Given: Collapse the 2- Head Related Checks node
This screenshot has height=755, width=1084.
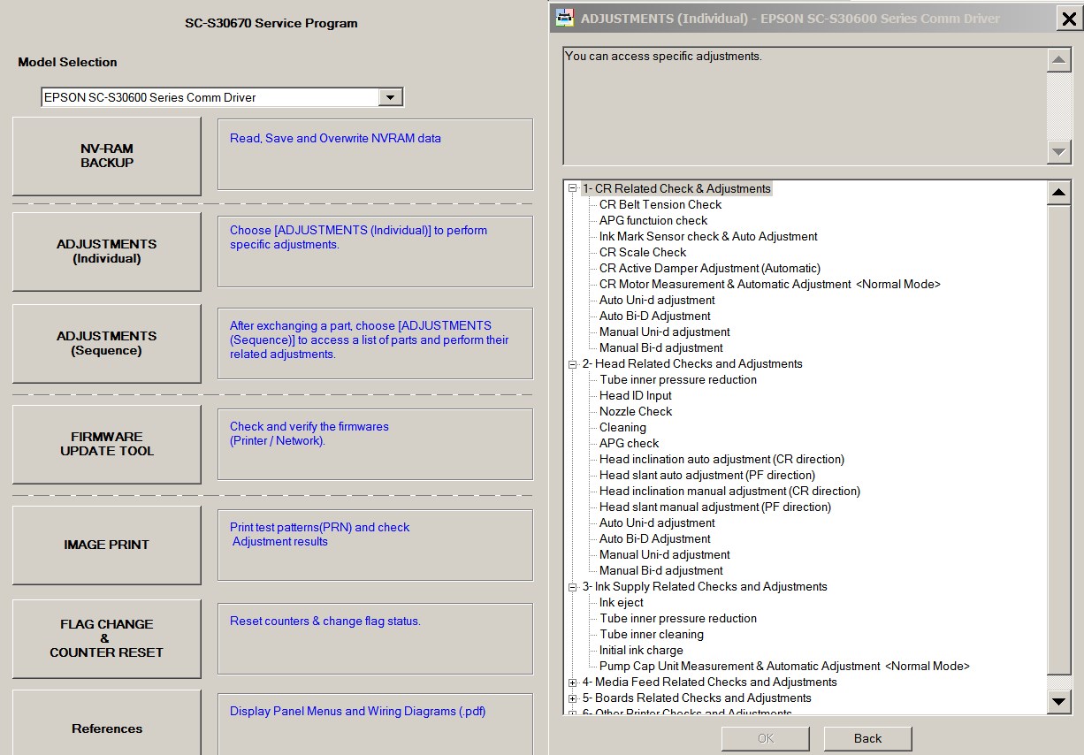Looking at the screenshot, I should pyautogui.click(x=573, y=363).
